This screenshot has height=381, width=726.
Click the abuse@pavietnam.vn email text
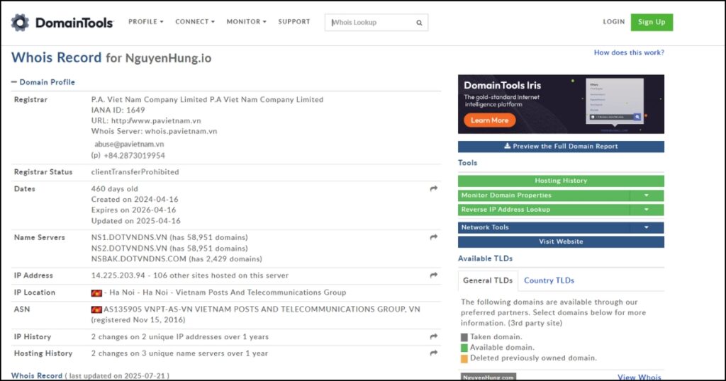click(x=129, y=144)
